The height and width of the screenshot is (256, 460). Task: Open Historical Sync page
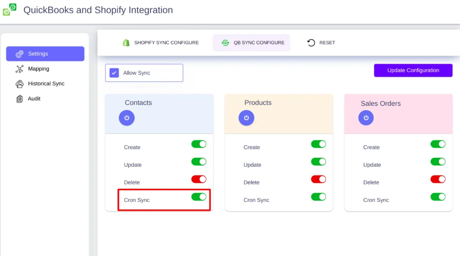point(45,84)
